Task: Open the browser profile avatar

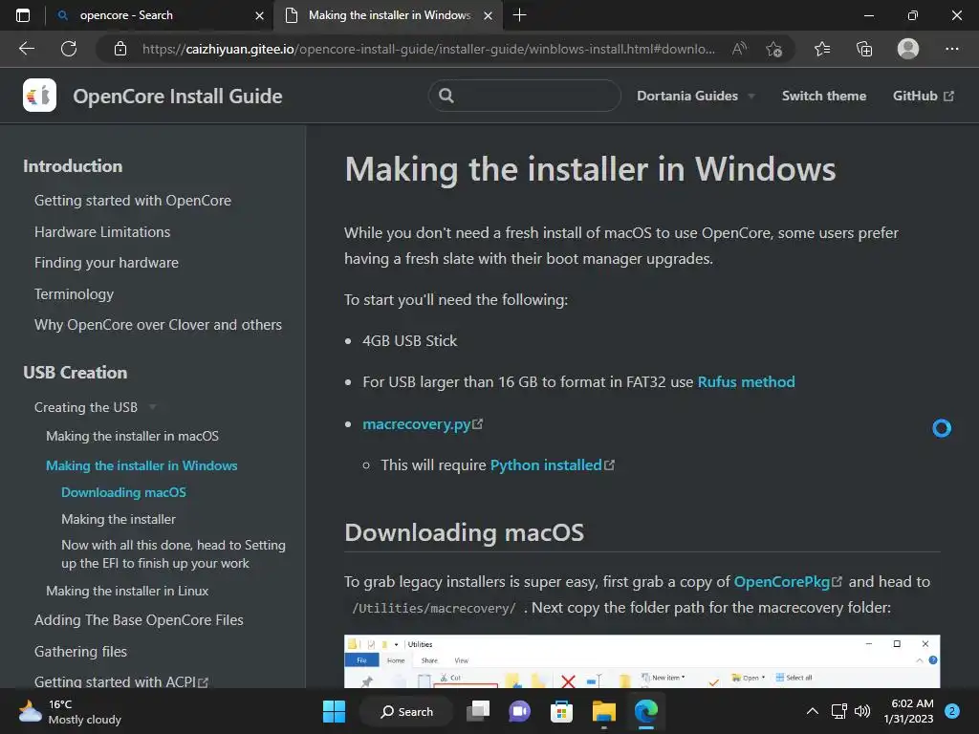Action: (x=908, y=49)
